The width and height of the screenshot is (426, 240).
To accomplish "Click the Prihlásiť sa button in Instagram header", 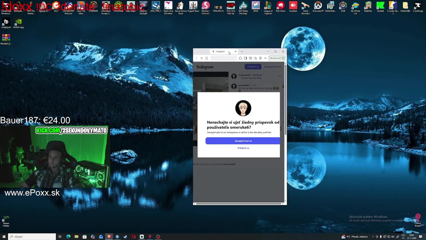I will click(253, 67).
